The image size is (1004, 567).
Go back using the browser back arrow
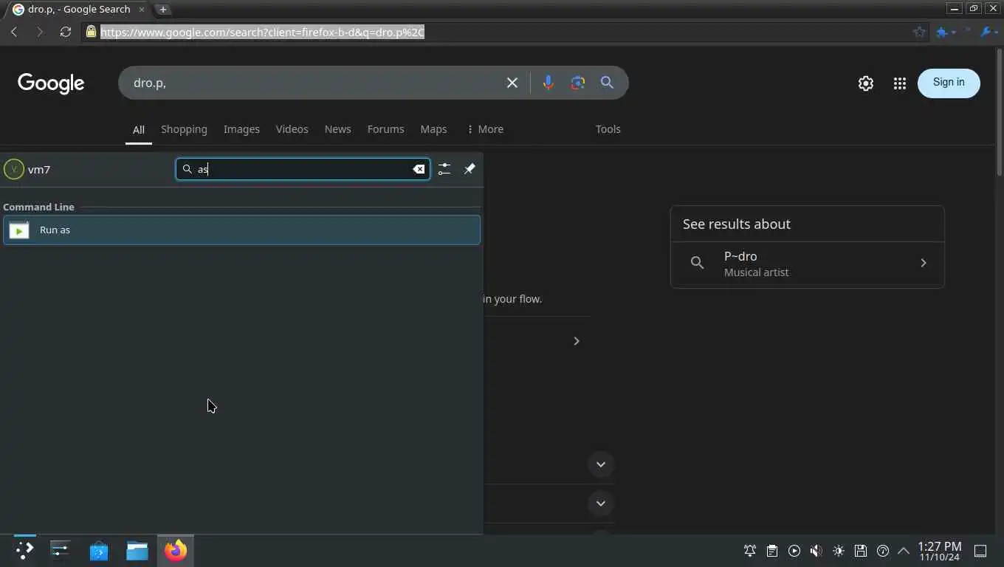pyautogui.click(x=14, y=32)
